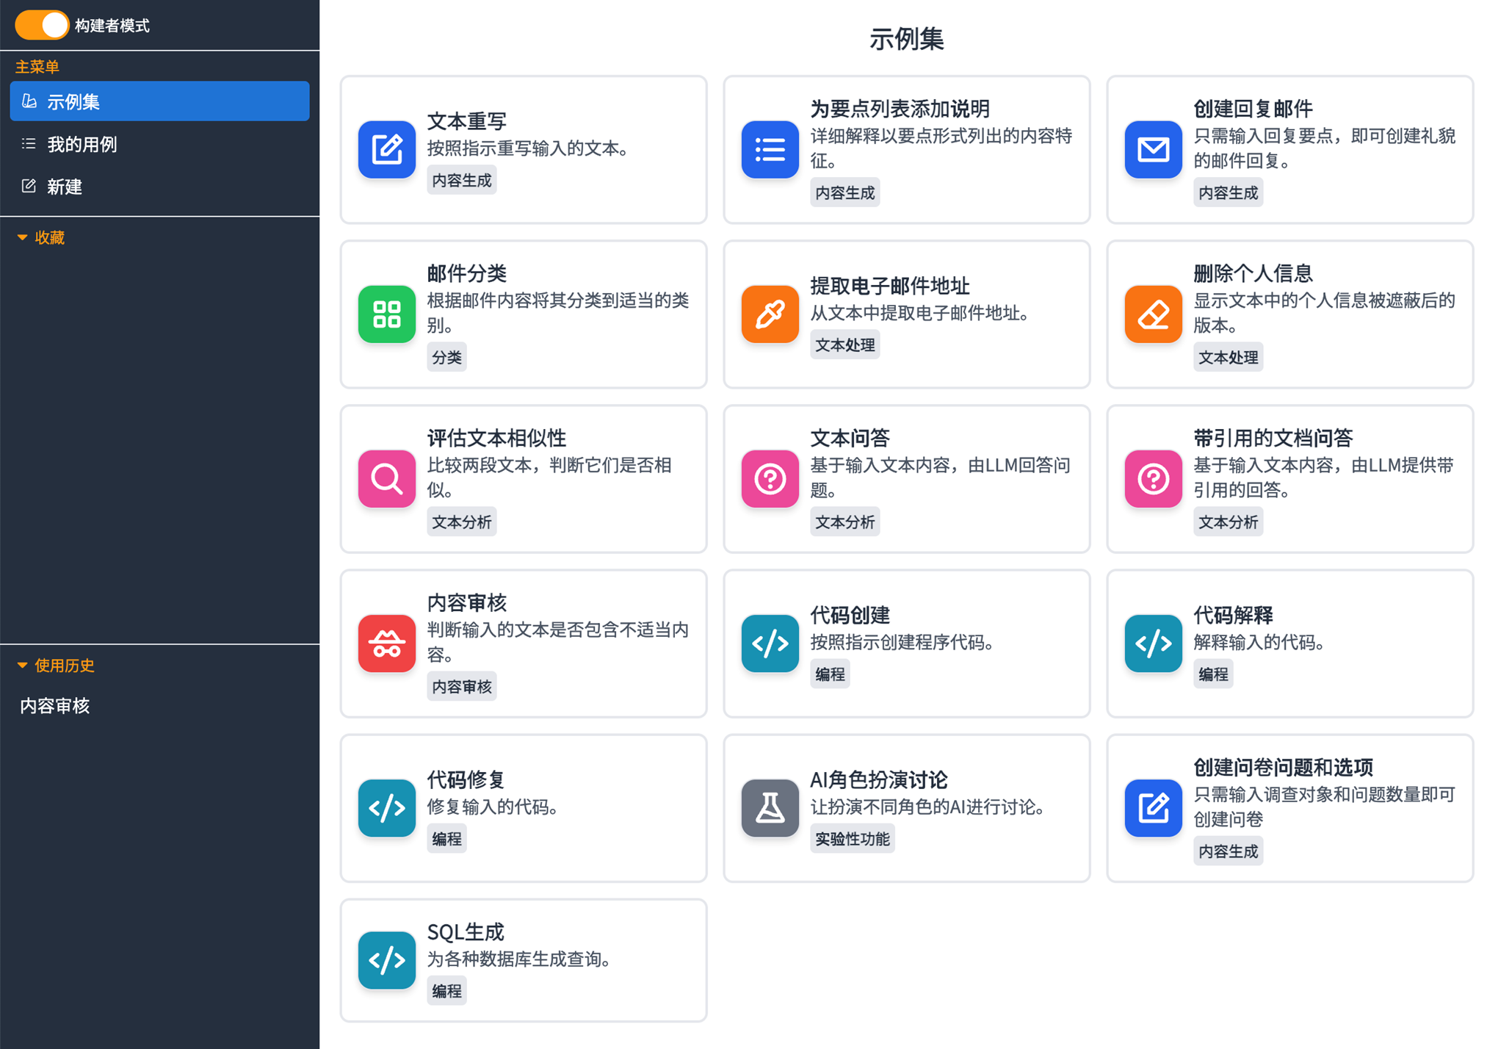Collapse the 收藏 section arrow

coord(22,237)
